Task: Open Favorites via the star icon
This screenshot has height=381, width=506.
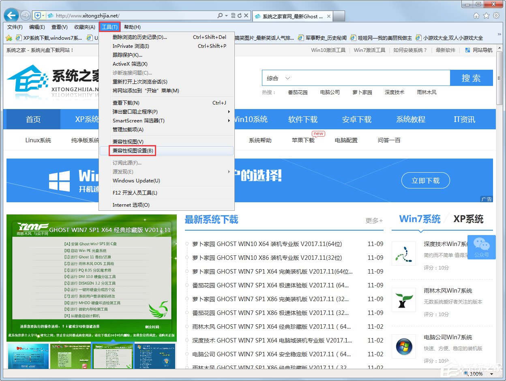Action: (486, 15)
